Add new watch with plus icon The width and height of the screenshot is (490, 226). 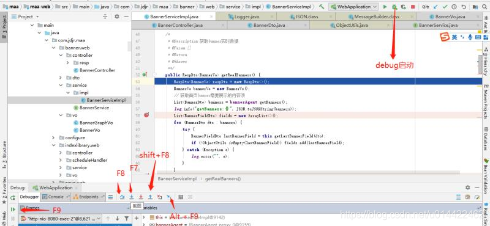(x=137, y=219)
